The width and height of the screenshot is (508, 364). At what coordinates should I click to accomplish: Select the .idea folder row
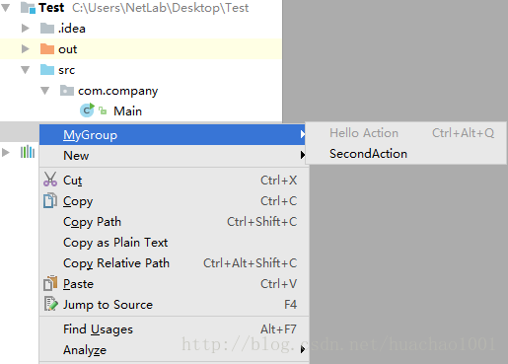point(141,29)
